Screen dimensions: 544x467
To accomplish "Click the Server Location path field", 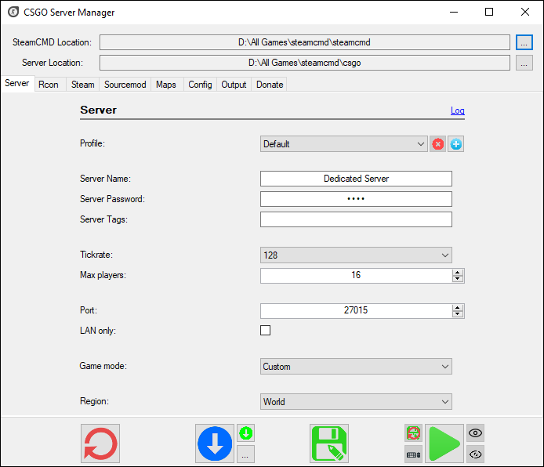I will (305, 63).
